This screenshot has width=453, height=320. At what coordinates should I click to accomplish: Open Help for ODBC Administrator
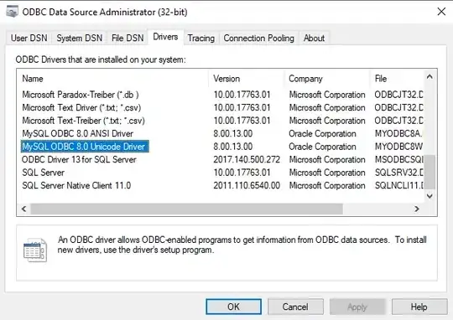(x=419, y=307)
